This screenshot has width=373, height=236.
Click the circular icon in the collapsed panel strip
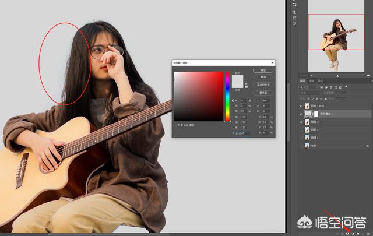(294, 23)
